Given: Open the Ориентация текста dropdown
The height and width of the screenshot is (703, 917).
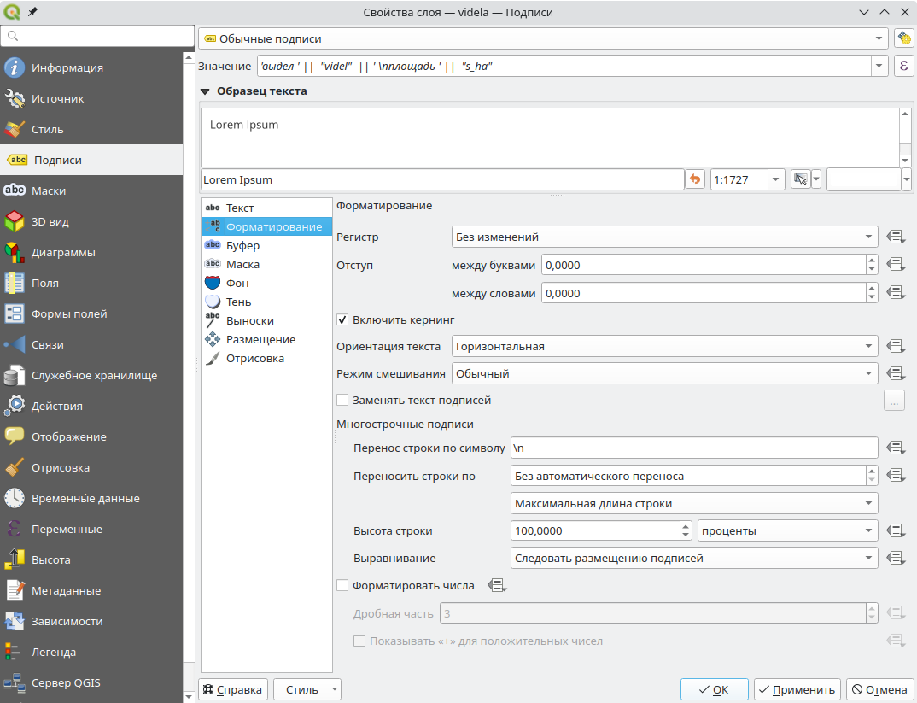Looking at the screenshot, I should tap(664, 346).
